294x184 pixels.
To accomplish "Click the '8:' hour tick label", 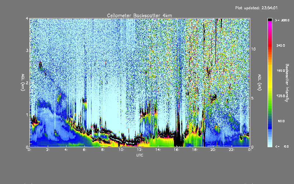I will [x=103, y=150].
